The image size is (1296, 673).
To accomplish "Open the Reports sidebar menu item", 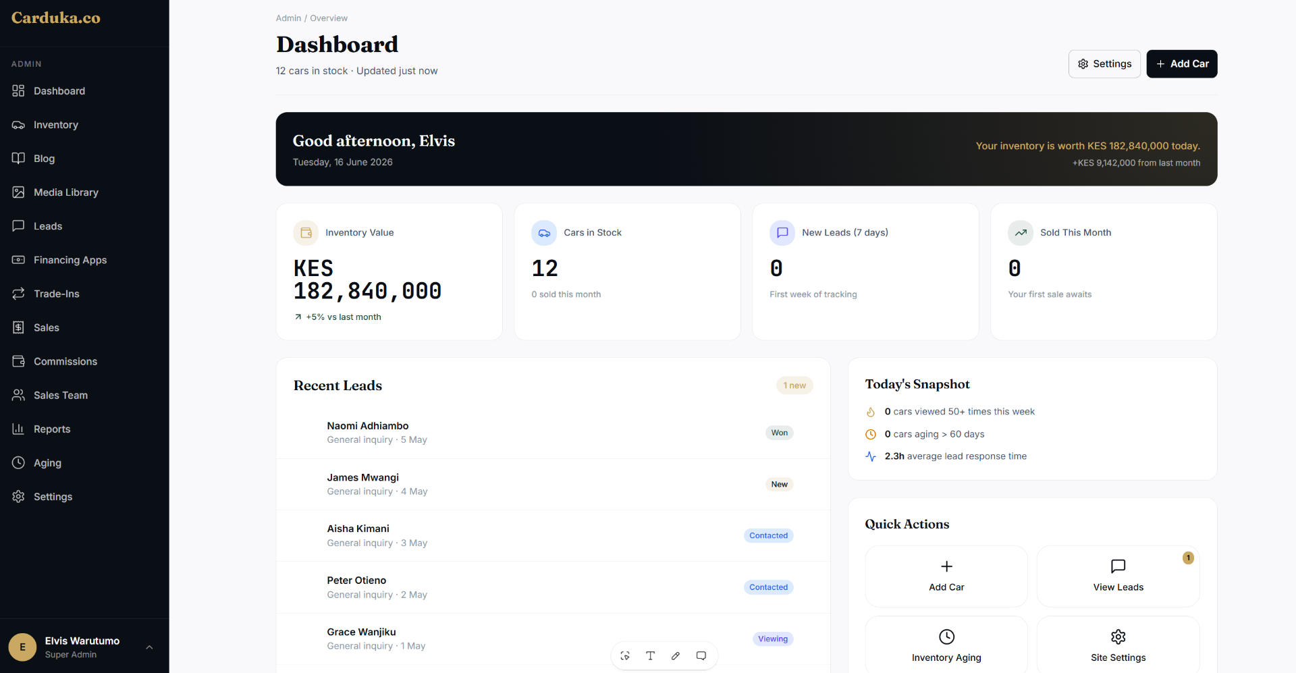I will pyautogui.click(x=84, y=429).
